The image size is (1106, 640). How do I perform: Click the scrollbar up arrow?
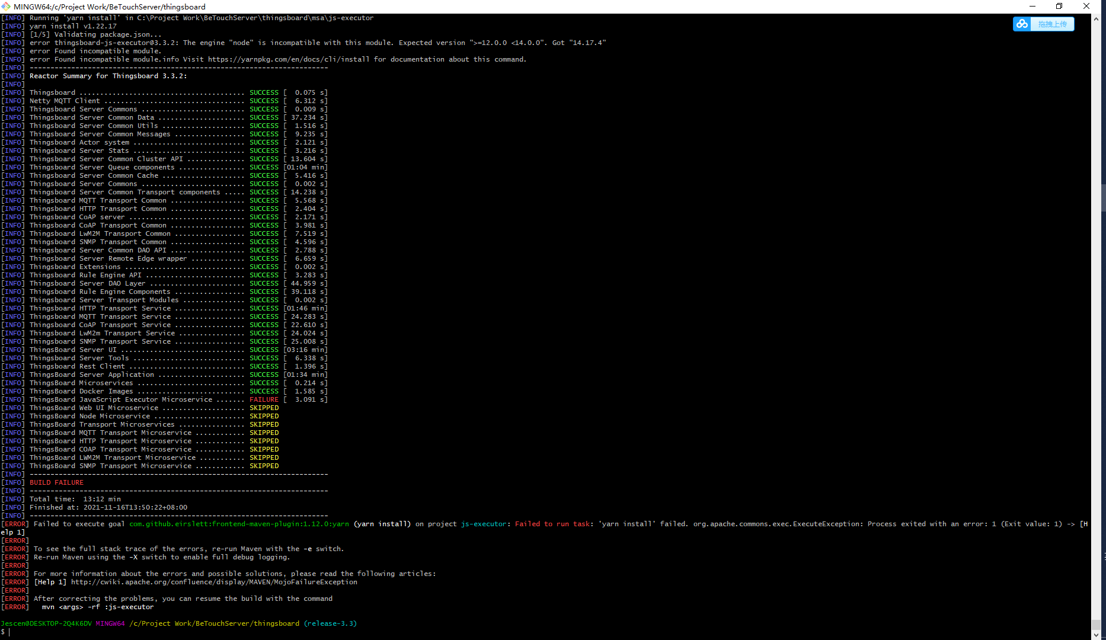1098,18
